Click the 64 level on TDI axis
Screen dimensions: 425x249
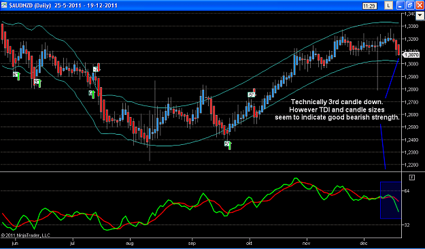407,191
